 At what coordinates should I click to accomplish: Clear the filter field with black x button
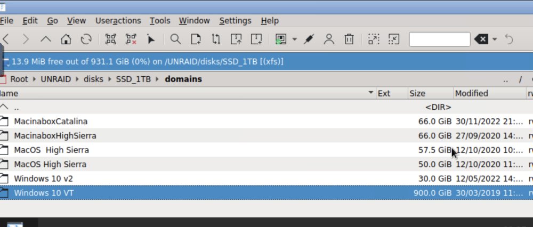[x=481, y=39]
